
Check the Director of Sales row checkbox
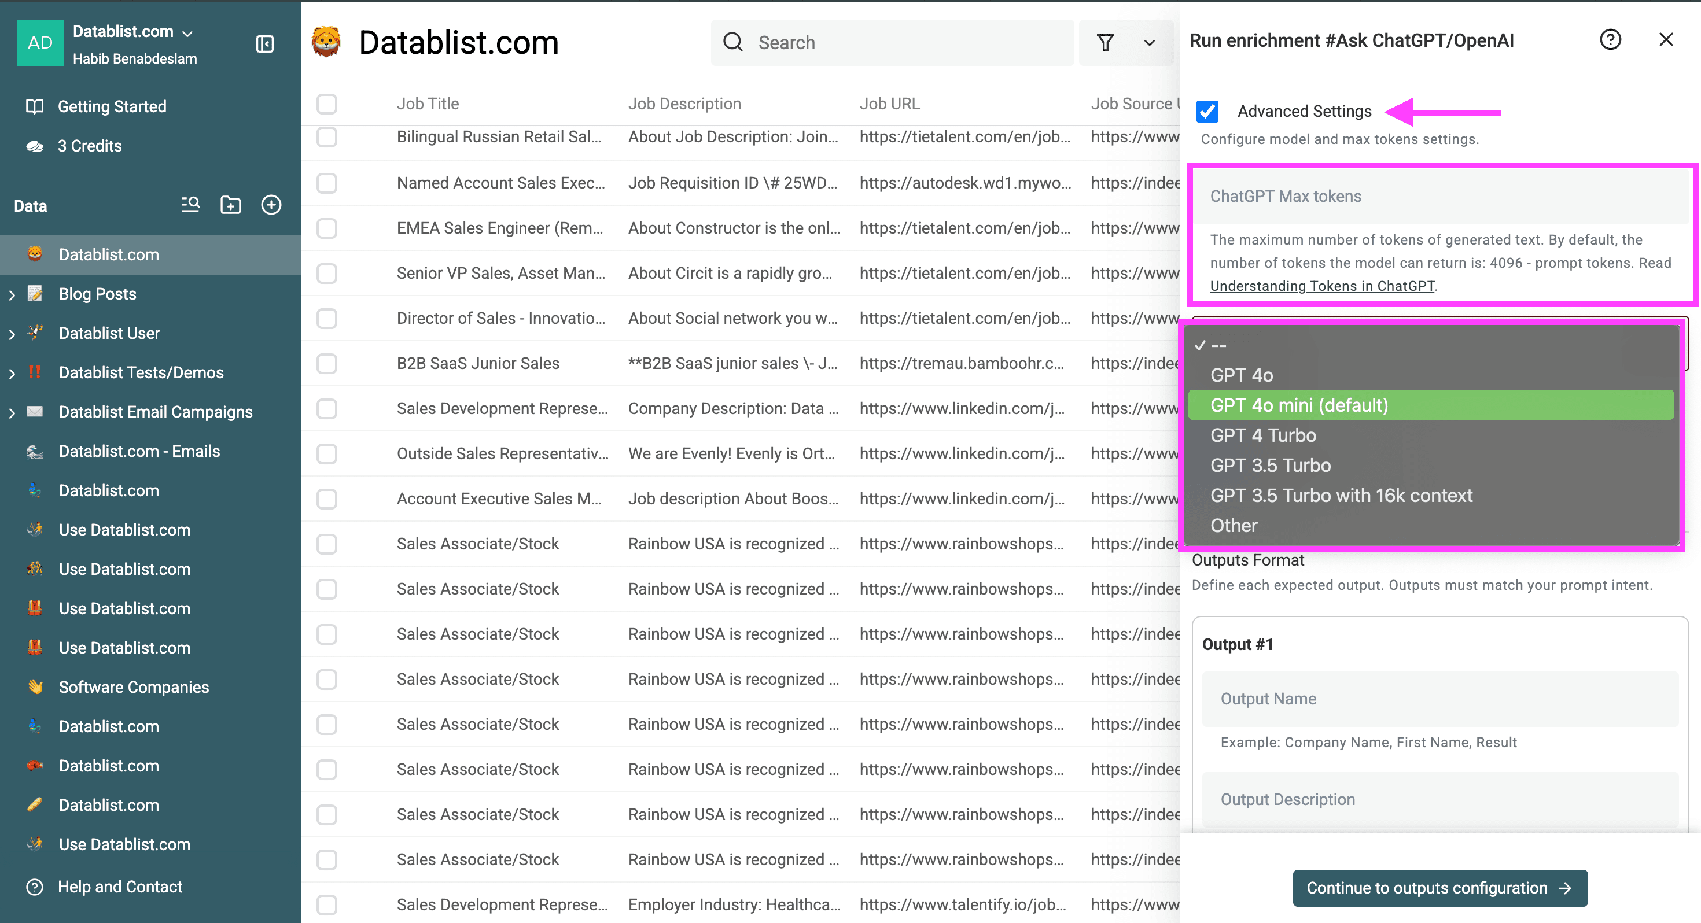click(x=327, y=318)
